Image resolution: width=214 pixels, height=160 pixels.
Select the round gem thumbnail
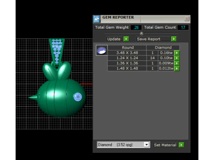click(x=102, y=50)
